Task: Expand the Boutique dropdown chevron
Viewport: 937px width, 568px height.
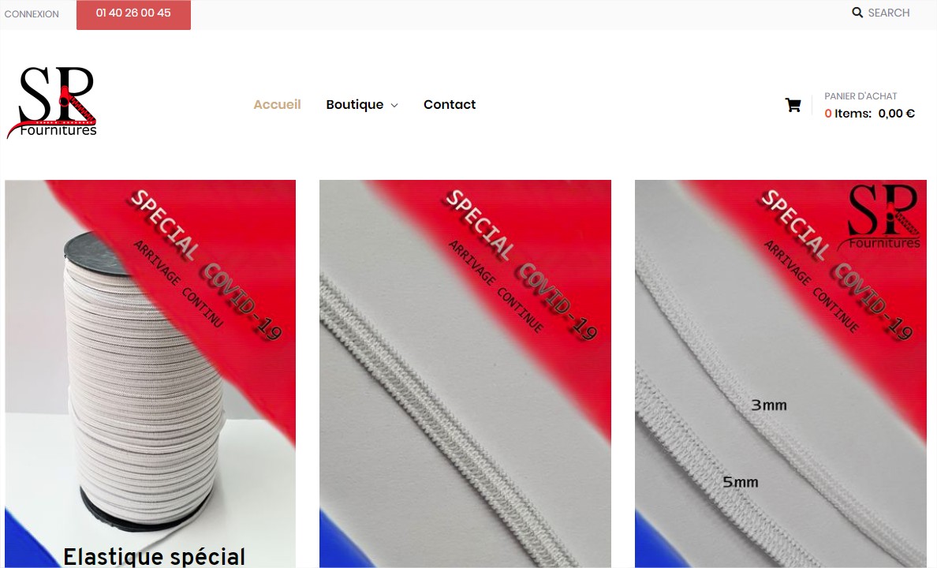Action: click(394, 105)
